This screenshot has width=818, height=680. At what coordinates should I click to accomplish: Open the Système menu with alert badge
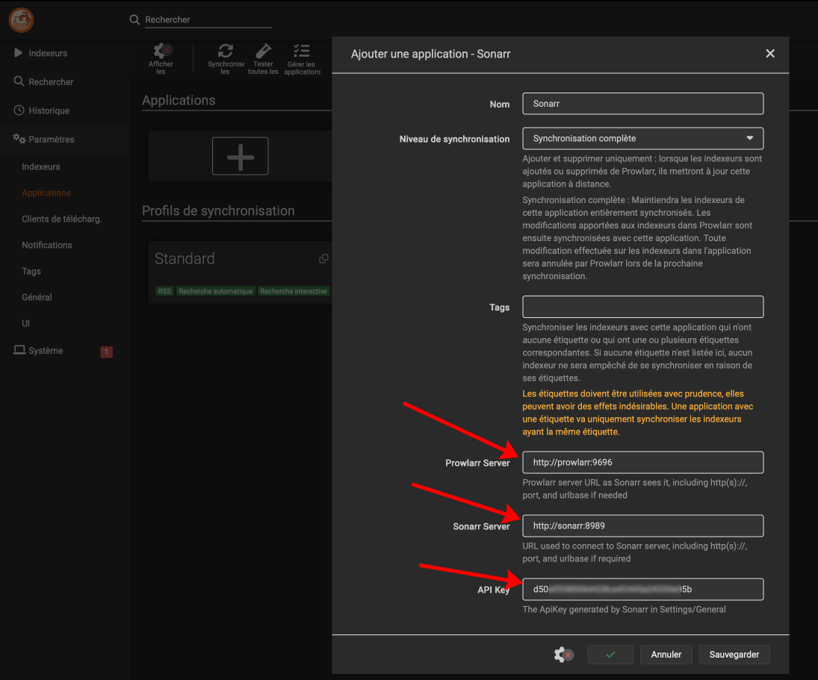pyautogui.click(x=46, y=351)
